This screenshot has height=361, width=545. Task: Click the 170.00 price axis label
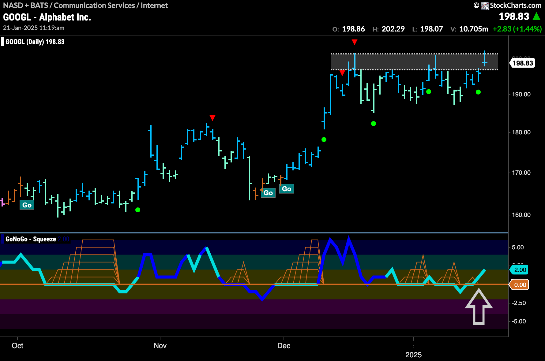(521, 173)
